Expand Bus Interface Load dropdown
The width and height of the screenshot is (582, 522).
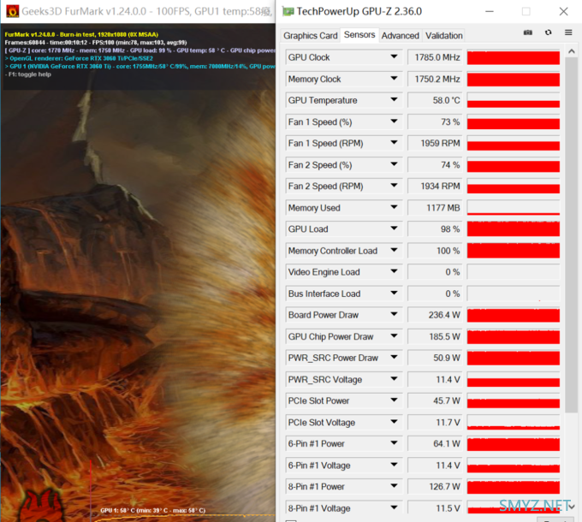(x=394, y=294)
